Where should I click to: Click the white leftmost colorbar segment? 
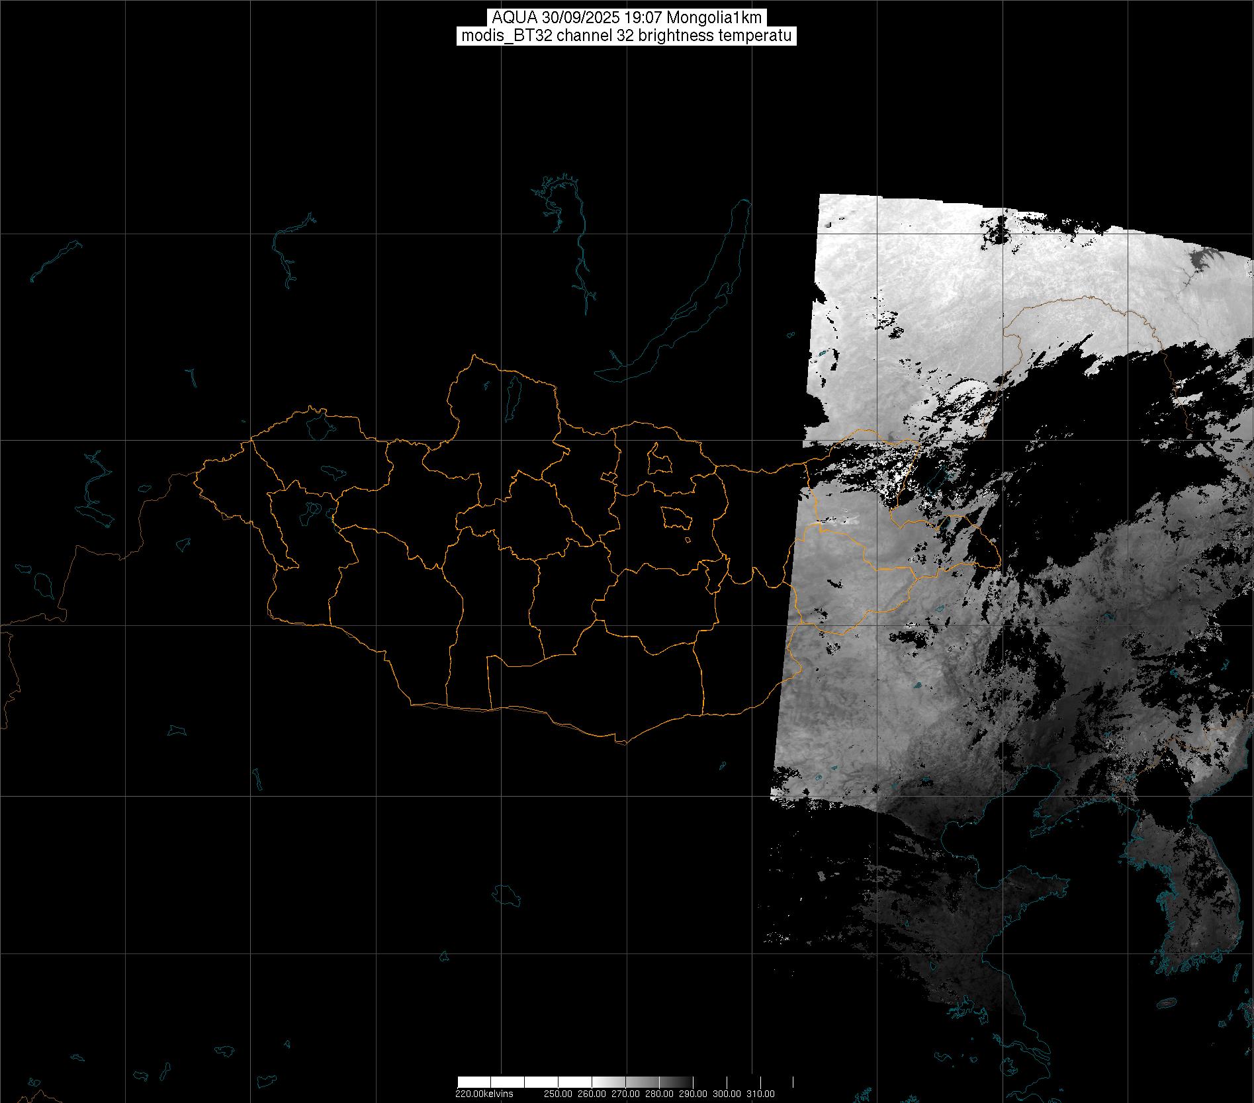click(474, 1082)
